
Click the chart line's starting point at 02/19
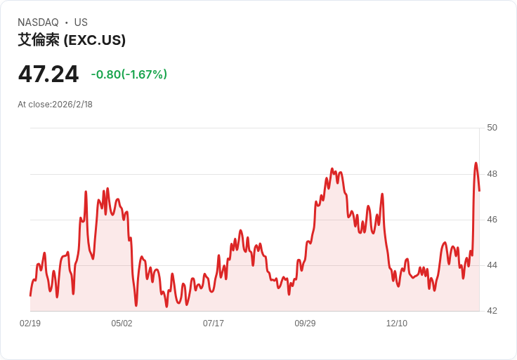click(30, 295)
